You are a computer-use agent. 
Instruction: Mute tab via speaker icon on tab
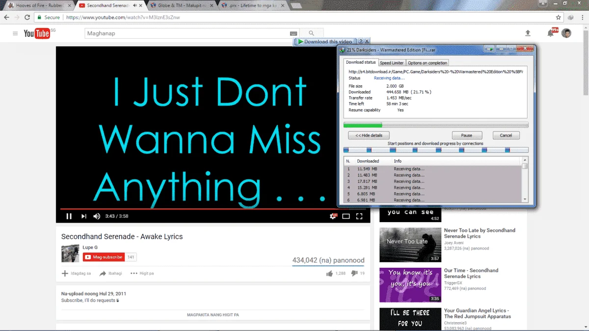(134, 5)
